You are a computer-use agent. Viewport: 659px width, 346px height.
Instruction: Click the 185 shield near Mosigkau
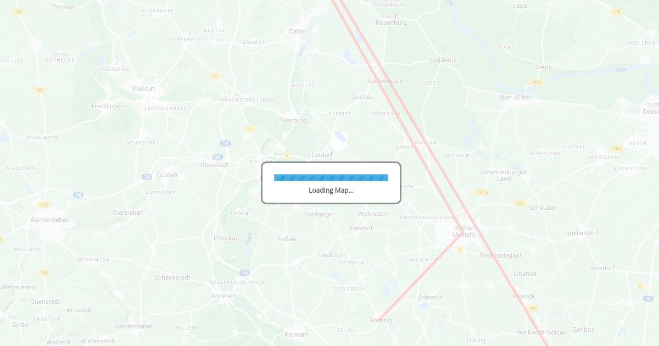point(617,149)
